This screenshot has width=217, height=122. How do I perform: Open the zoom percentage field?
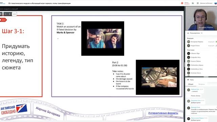click(14, 14)
